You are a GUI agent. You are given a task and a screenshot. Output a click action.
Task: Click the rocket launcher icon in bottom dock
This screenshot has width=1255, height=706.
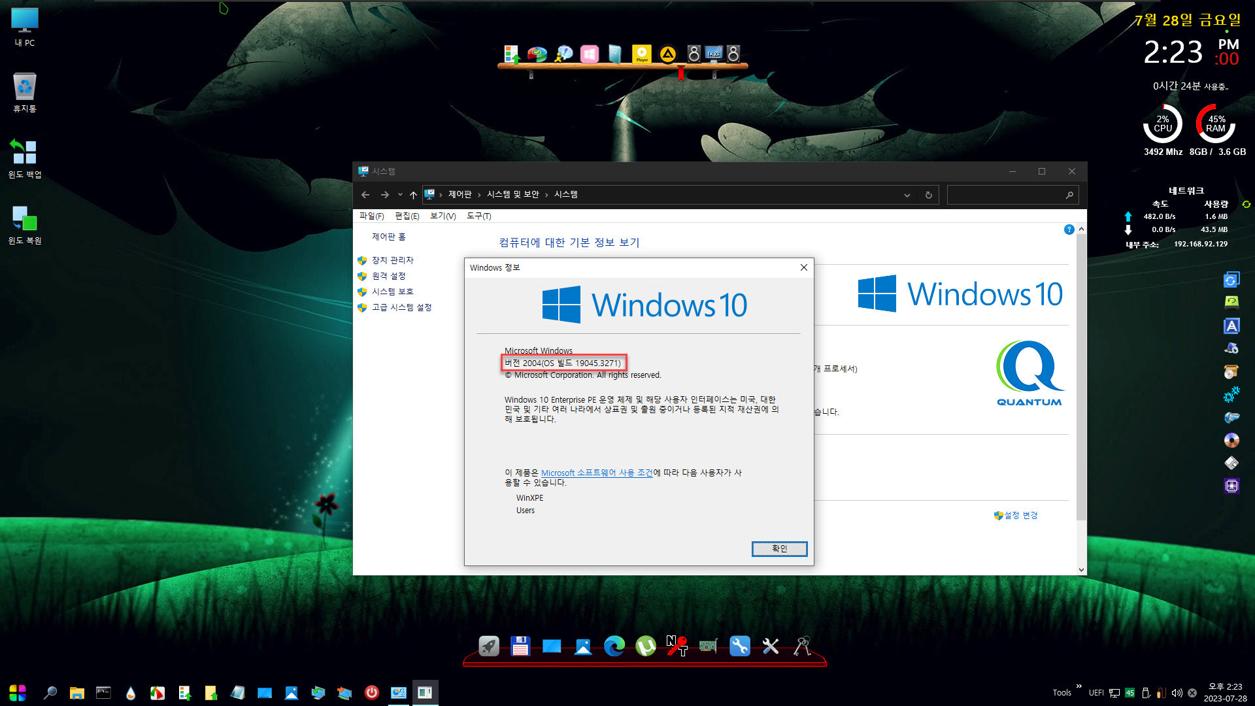(x=489, y=647)
